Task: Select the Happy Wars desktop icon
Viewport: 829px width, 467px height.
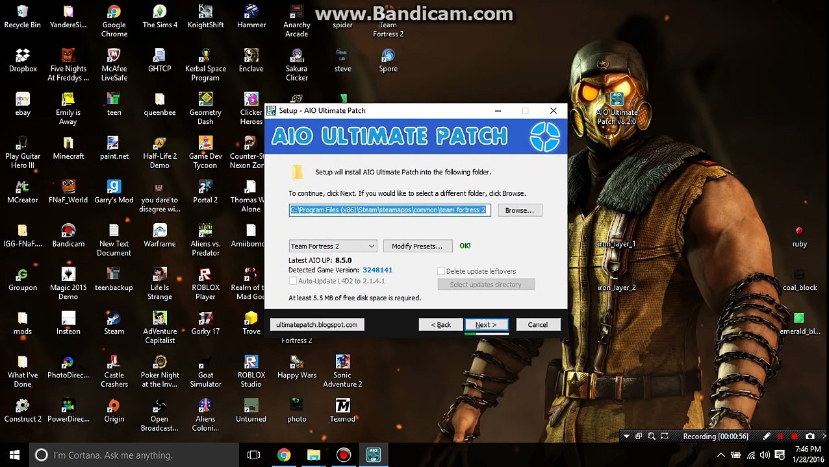Action: (297, 367)
